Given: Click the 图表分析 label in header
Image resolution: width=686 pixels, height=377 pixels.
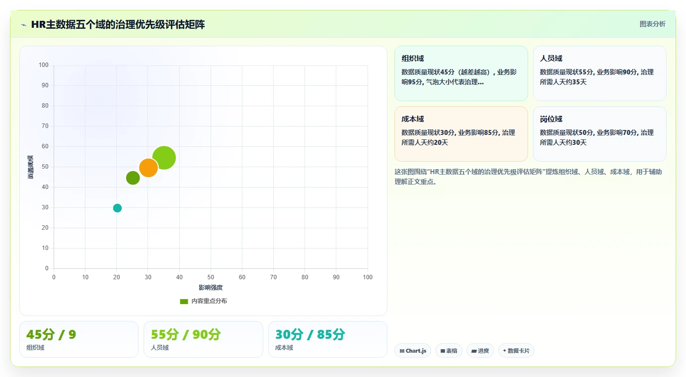Looking at the screenshot, I should [x=652, y=24].
